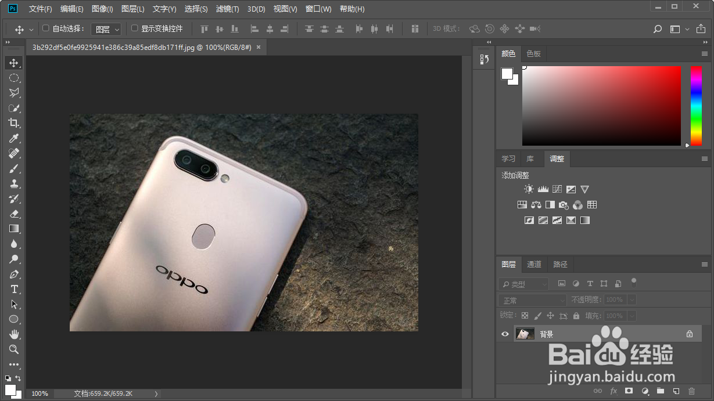Open the 不透明度 opacity dropdown arrow
The width and height of the screenshot is (714, 401).
[632, 300]
